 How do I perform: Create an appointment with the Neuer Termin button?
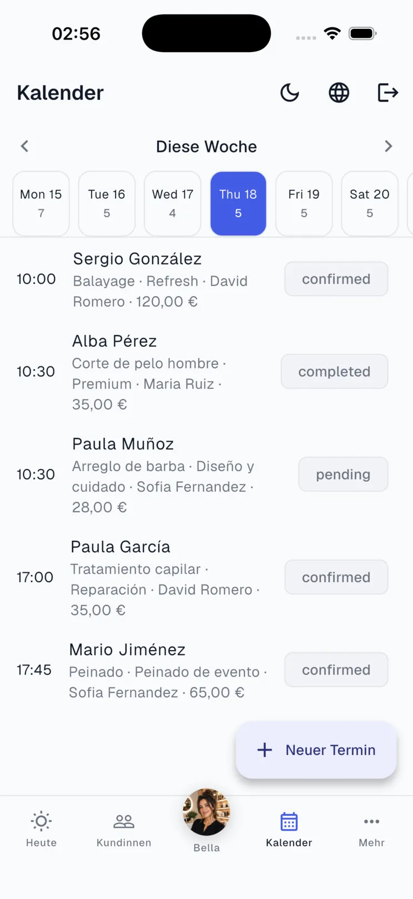(x=316, y=750)
